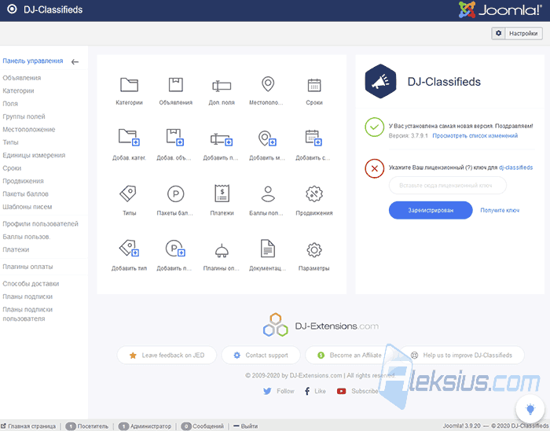
Task: Click the Добавить тип tag icon
Action: point(129,249)
